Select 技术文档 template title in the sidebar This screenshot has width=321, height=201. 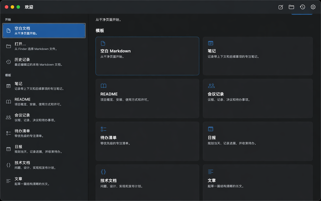(x=22, y=163)
